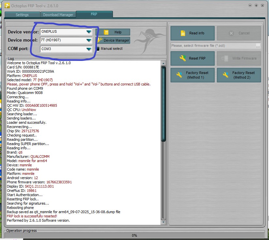Switch to Download Manager tab
This screenshot has height=240, width=269.
click(58, 15)
